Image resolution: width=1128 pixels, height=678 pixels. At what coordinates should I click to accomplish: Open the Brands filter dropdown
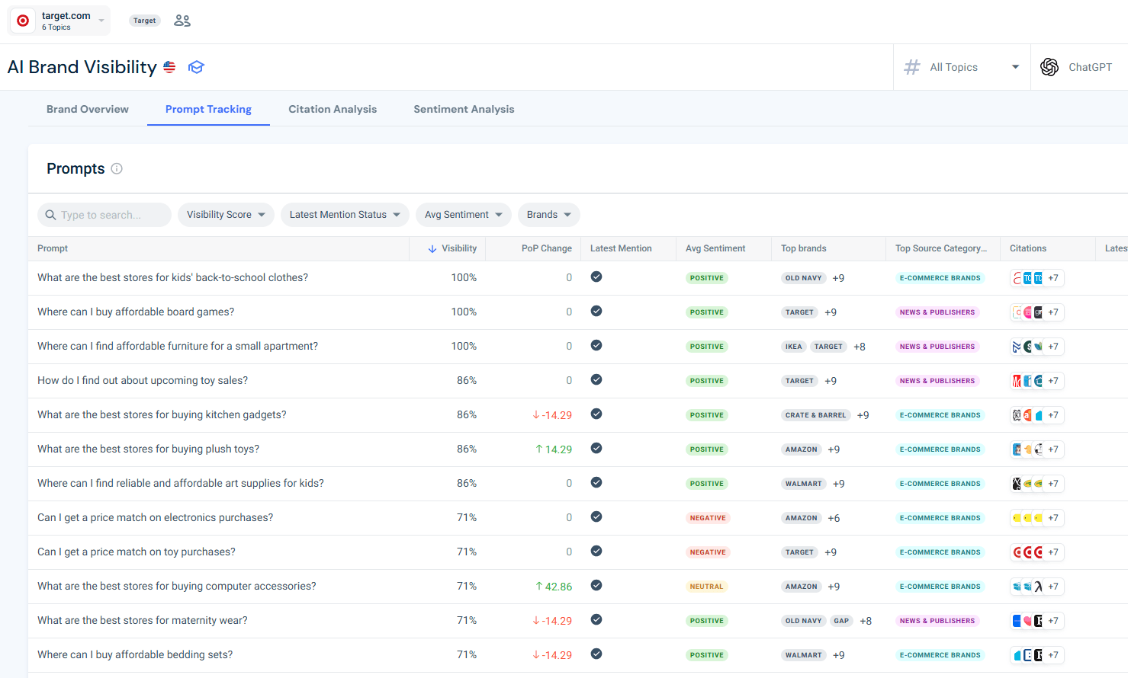pos(549,215)
